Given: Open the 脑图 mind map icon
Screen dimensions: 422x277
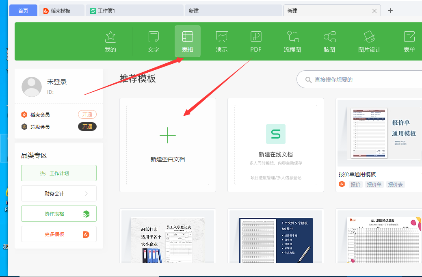Looking at the screenshot, I should click(329, 41).
